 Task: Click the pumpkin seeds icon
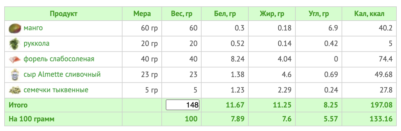(14, 90)
